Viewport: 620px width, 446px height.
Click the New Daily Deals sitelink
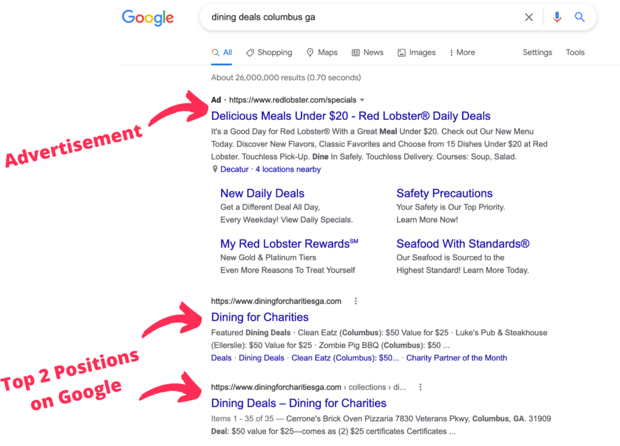point(262,194)
